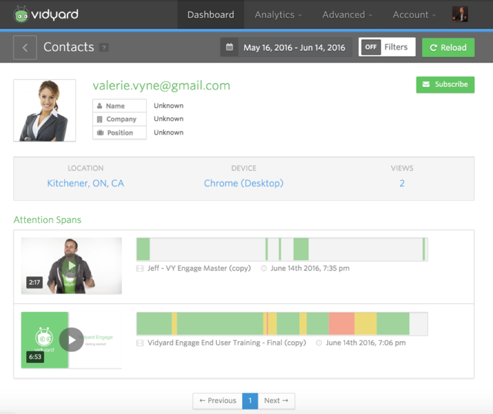The width and height of the screenshot is (493, 414).
Task: Toggle the Filters OFF switch
Action: pyautogui.click(x=371, y=47)
